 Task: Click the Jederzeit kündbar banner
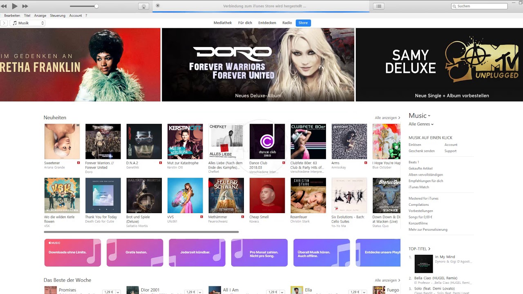click(x=197, y=253)
